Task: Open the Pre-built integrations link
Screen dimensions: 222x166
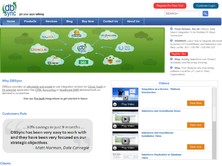Action: pos(39,98)
